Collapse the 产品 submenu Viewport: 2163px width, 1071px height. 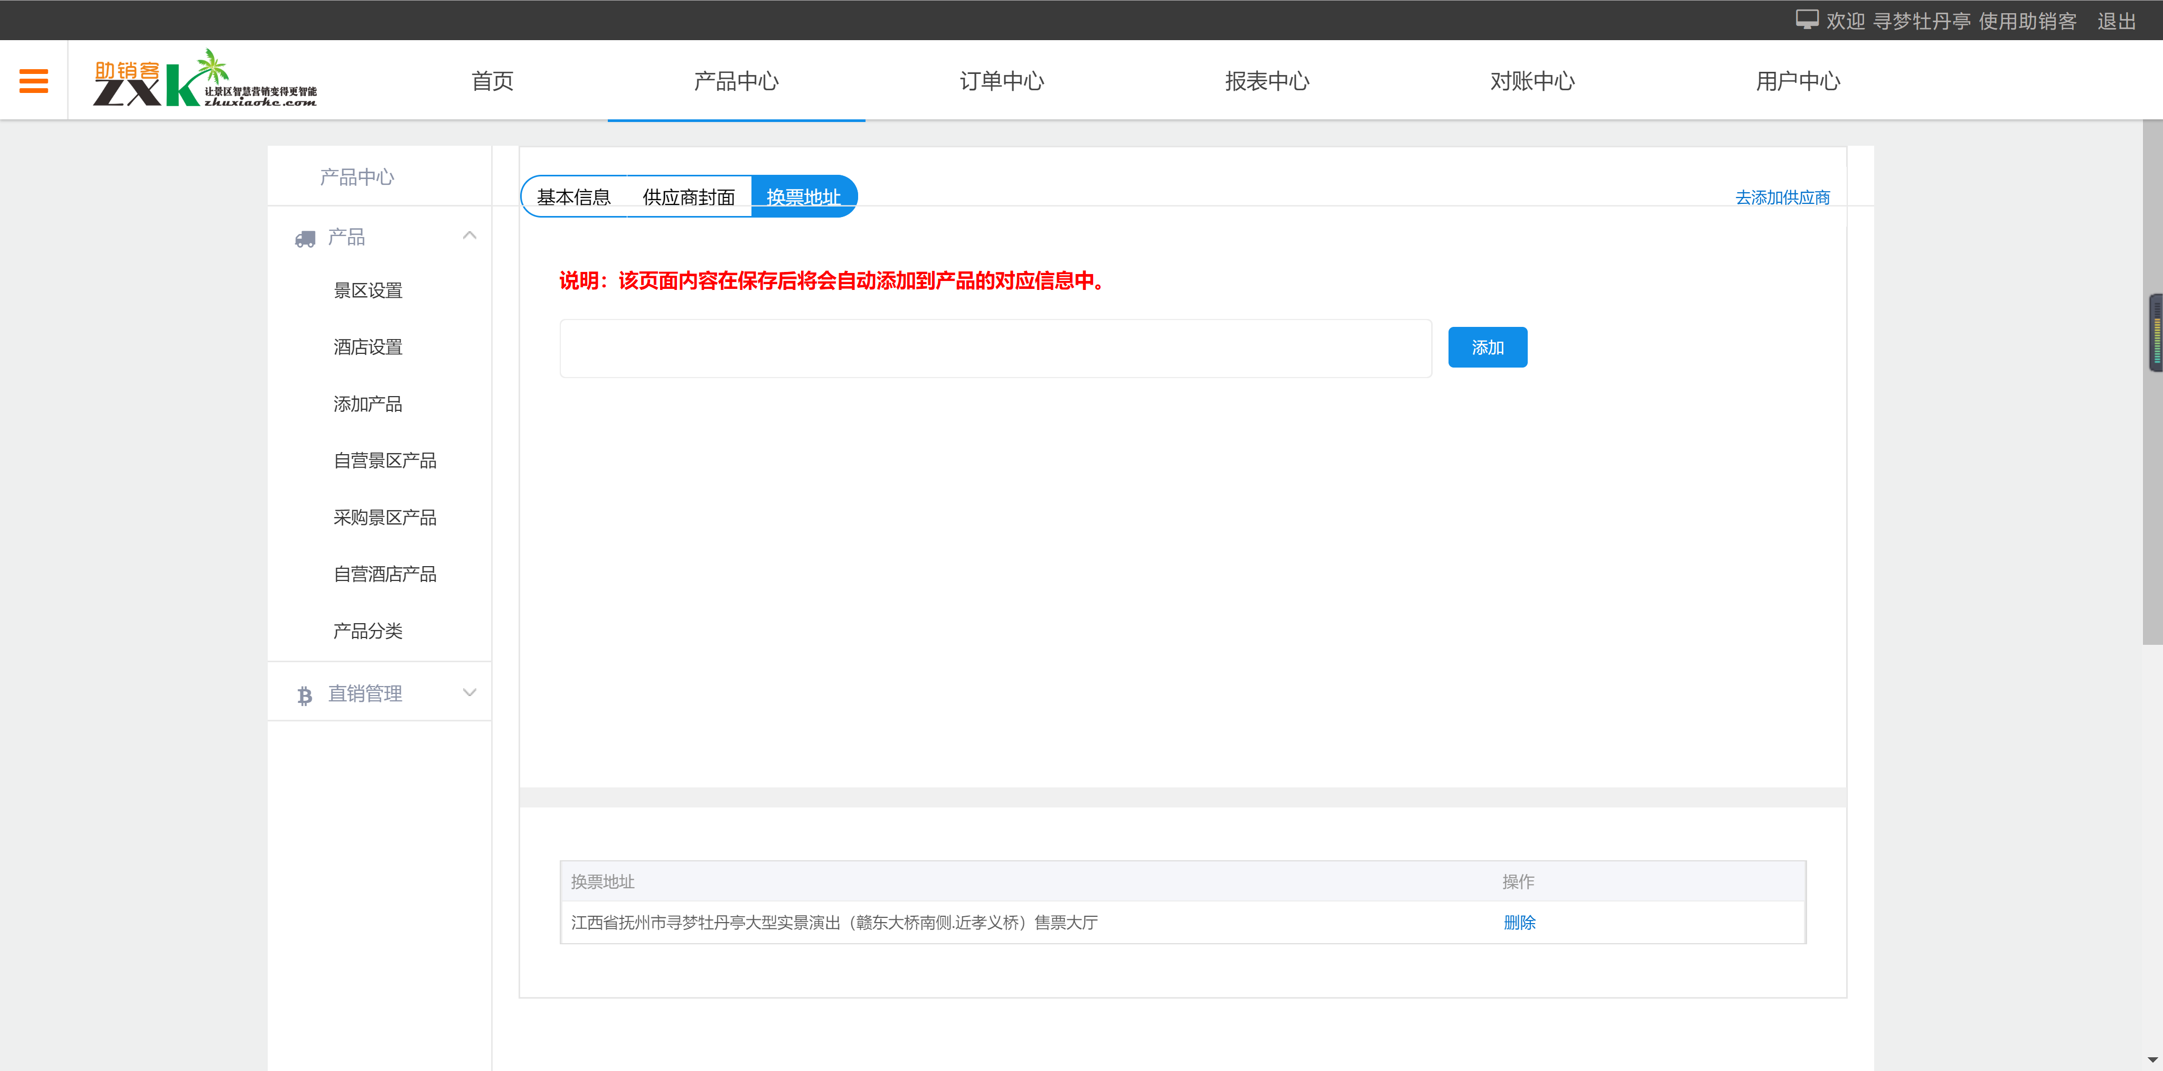tap(469, 236)
